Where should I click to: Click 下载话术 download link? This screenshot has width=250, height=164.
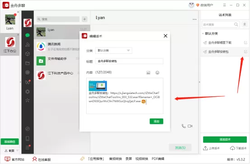point(238,148)
